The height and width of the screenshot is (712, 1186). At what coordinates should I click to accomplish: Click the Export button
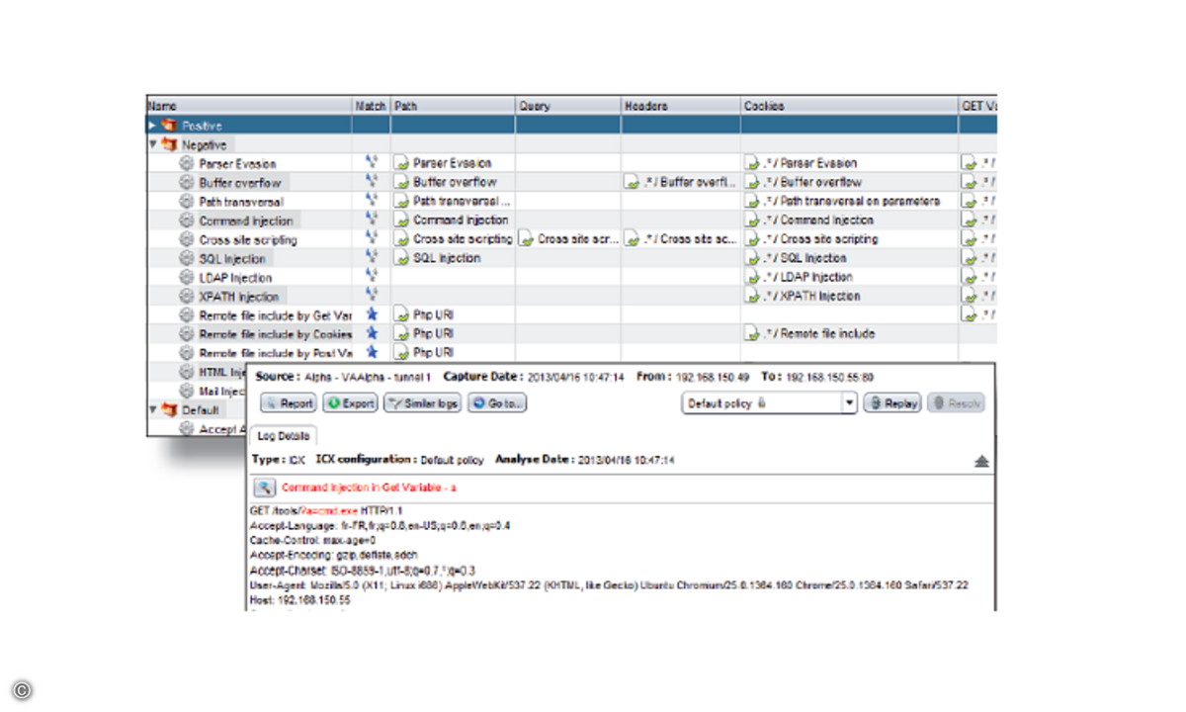pos(350,403)
